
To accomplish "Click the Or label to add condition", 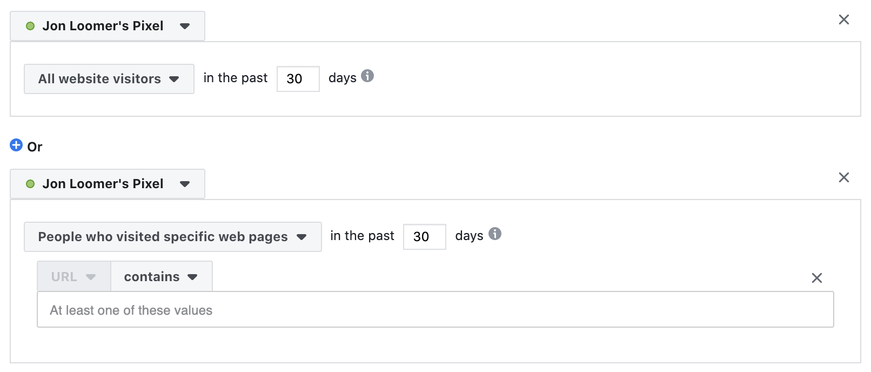I will [35, 147].
